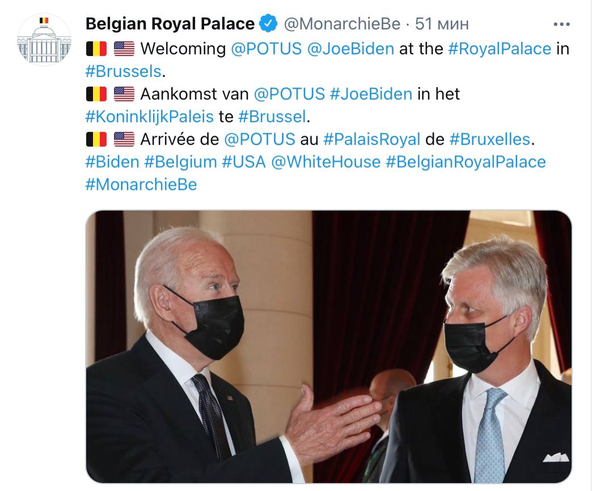
Task: Open the #MonarchieBe hashtag
Action: click(x=141, y=185)
